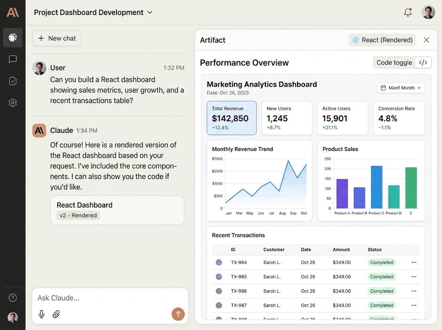Click the Date column header
This screenshot has width=442, height=330.
[x=306, y=250]
